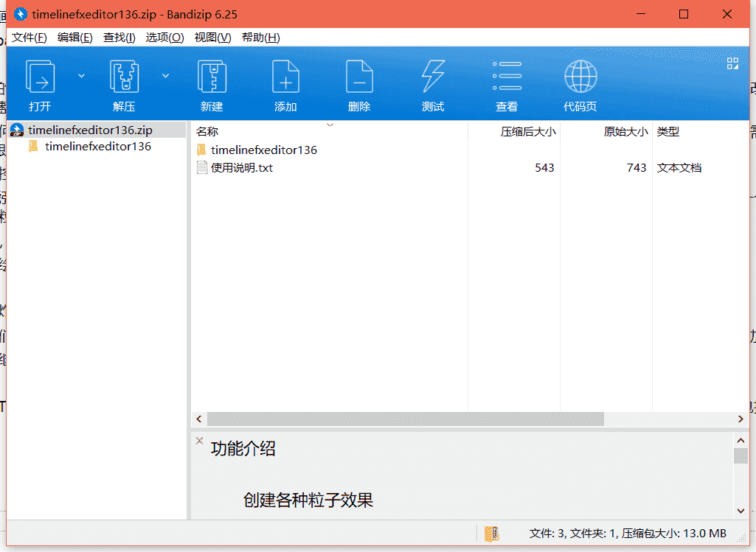Viewport: 756px width, 552px height.
Task: Click the 创建各种粒子效果 text in preview
Action: (x=308, y=500)
